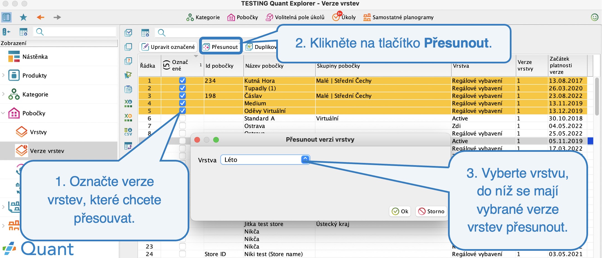Select Nástěnka in the sidebar
602x258 pixels.
tap(35, 57)
